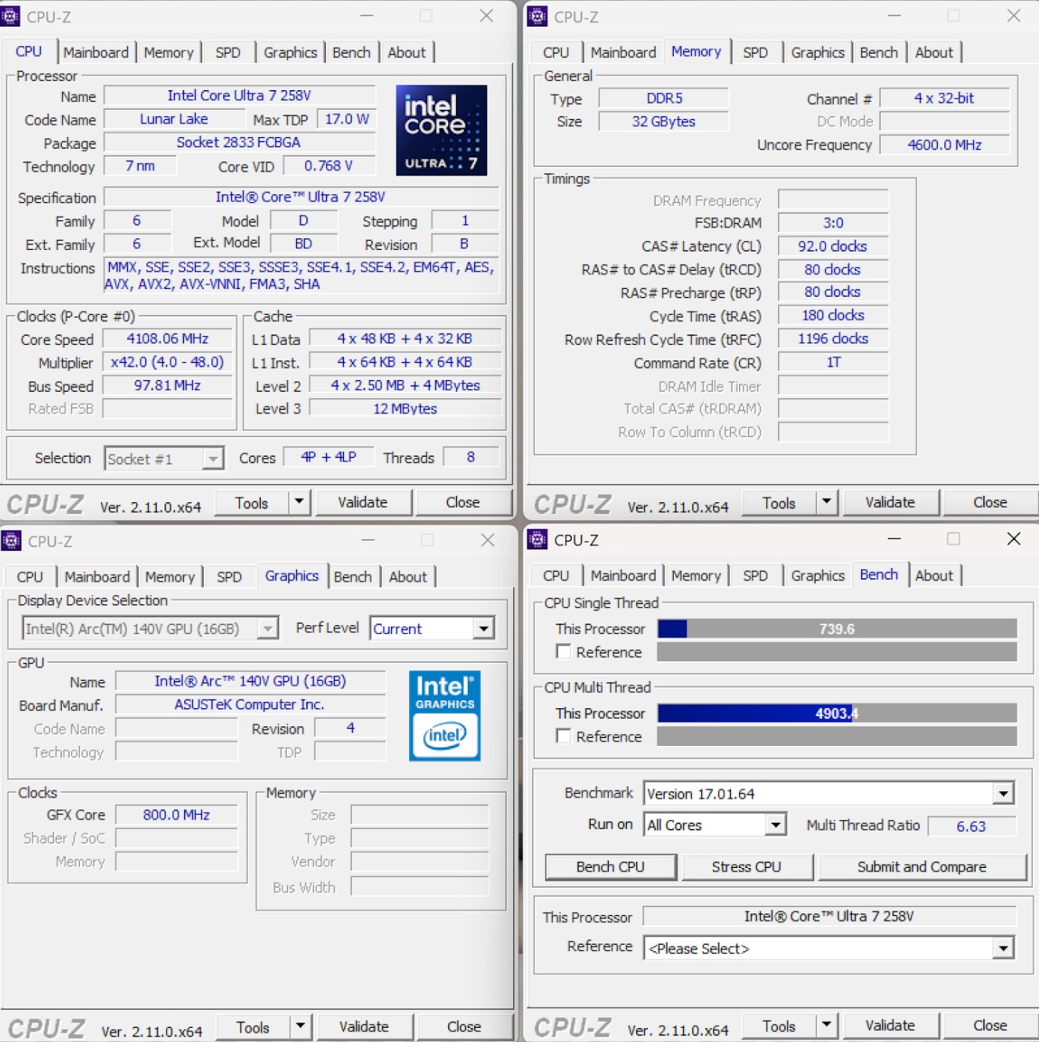
Task: Click Threads value 8
Action: 471,457
